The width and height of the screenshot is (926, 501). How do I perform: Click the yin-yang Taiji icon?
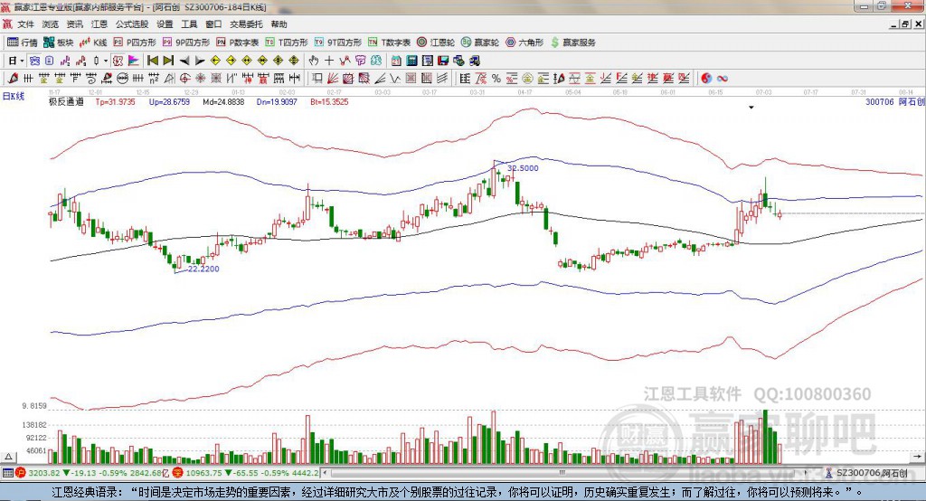point(706,78)
